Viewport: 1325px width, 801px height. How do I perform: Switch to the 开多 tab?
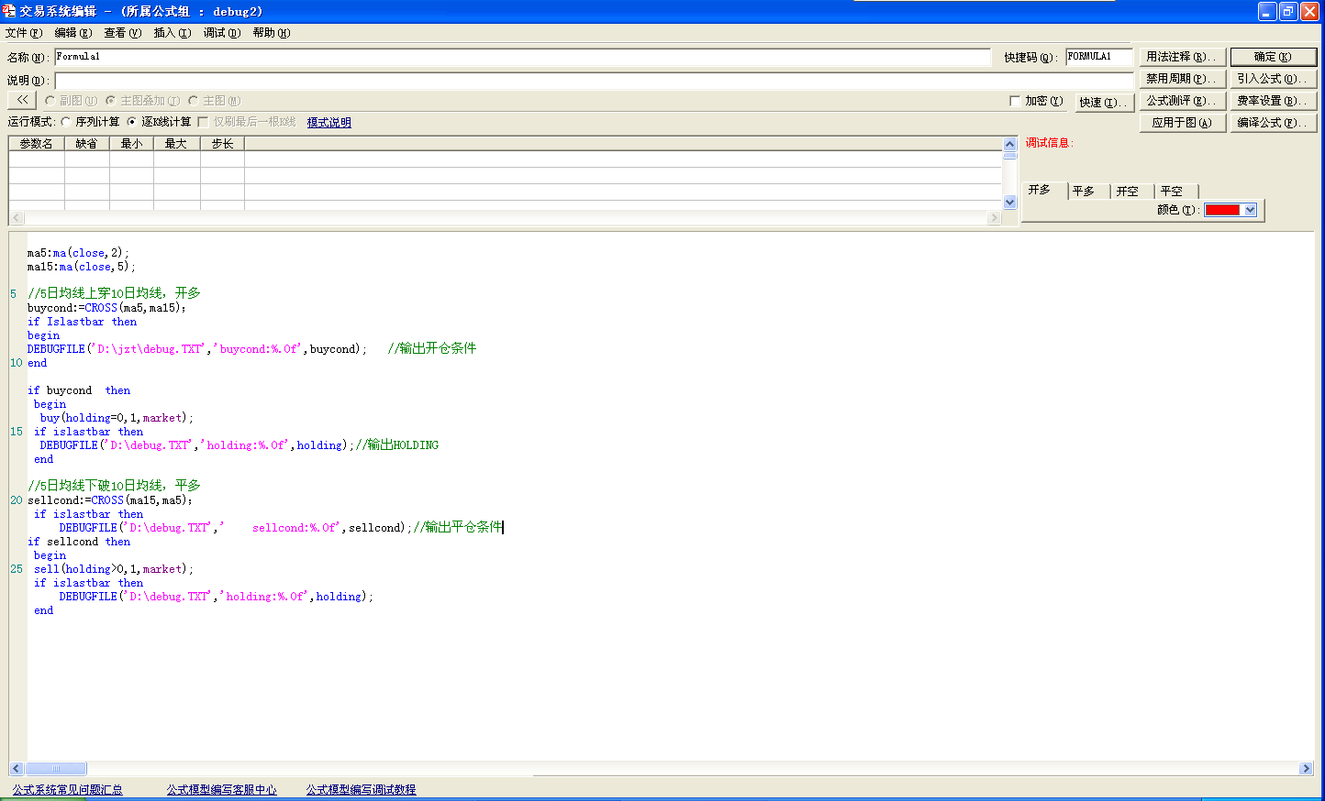point(1044,190)
